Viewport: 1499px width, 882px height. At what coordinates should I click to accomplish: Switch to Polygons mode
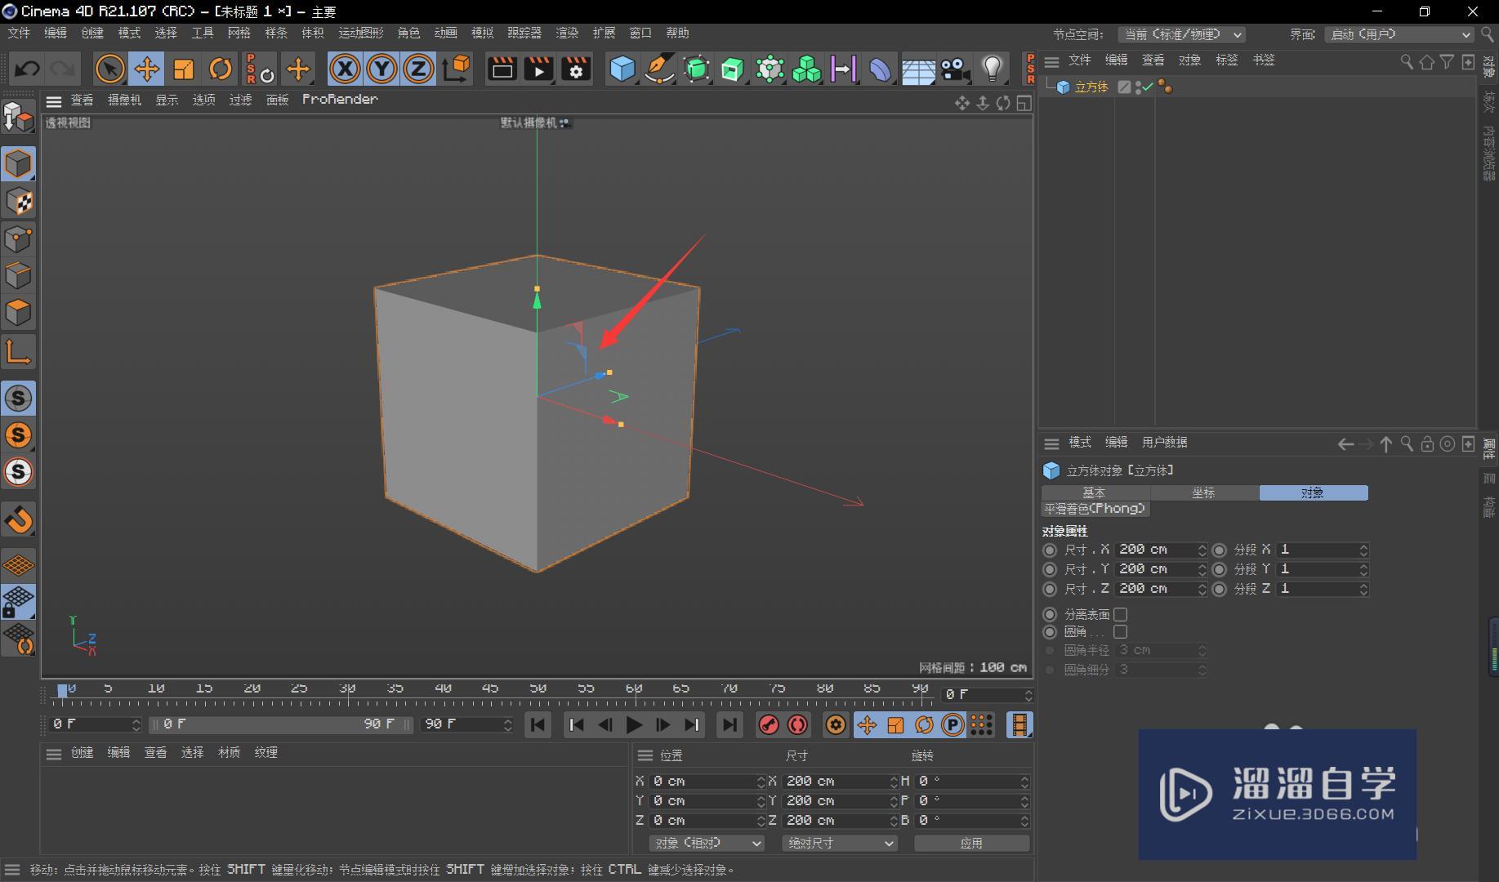tap(18, 313)
